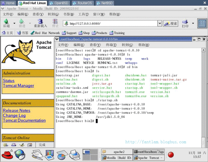Open browser 帮助(H) menu
Image resolution: width=208 pixels, height=162 pixels.
(115, 14)
